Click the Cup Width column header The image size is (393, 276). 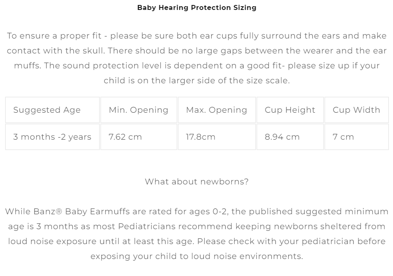pyautogui.click(x=356, y=110)
